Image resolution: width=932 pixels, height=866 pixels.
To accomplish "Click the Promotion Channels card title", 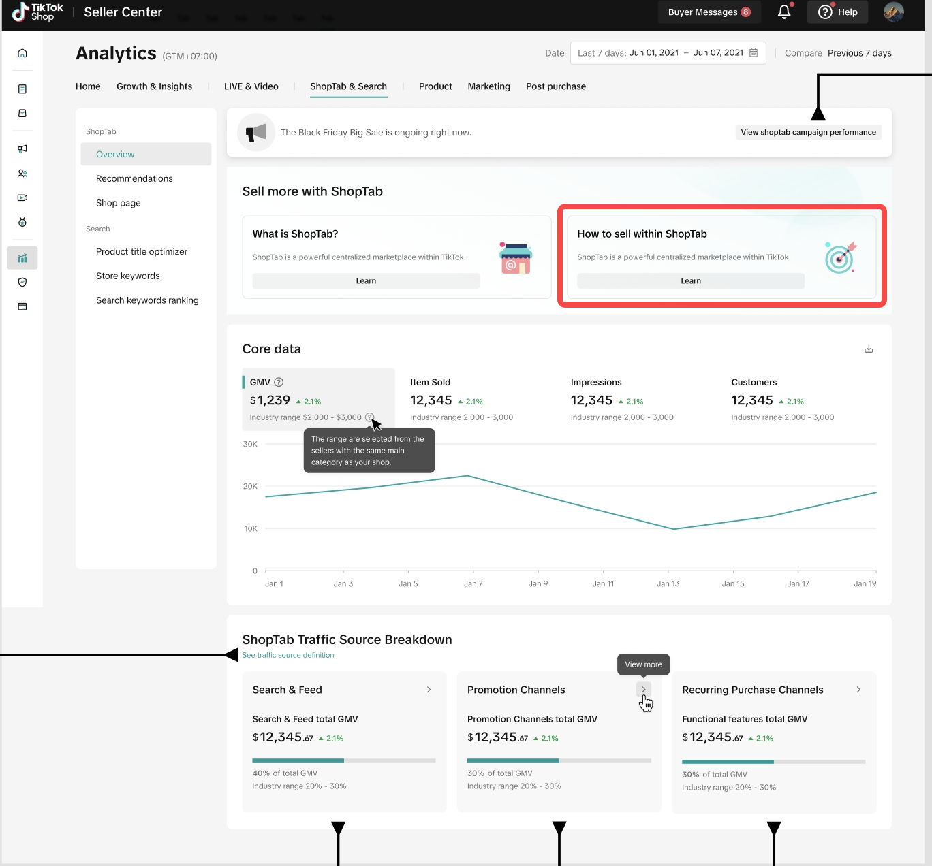I will 516,690.
